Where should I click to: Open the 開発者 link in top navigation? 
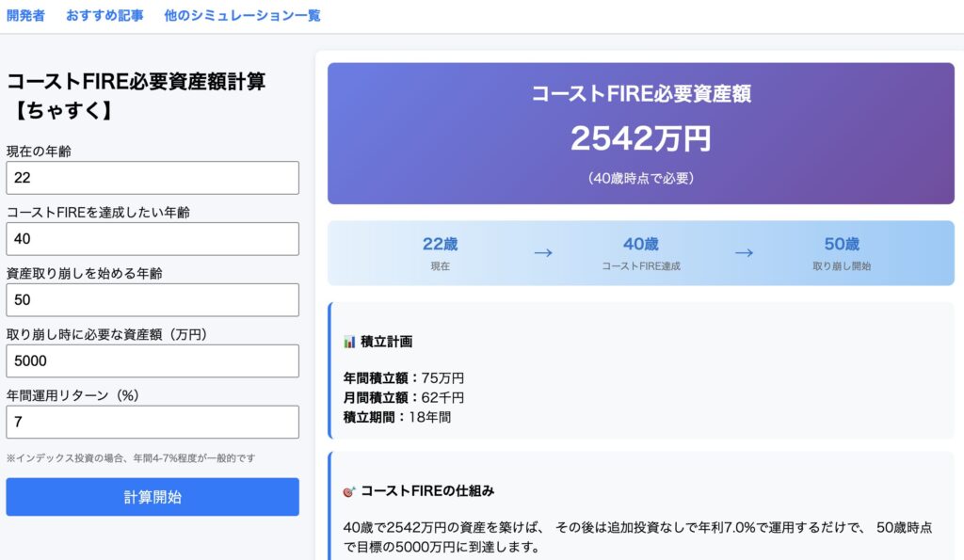point(25,15)
